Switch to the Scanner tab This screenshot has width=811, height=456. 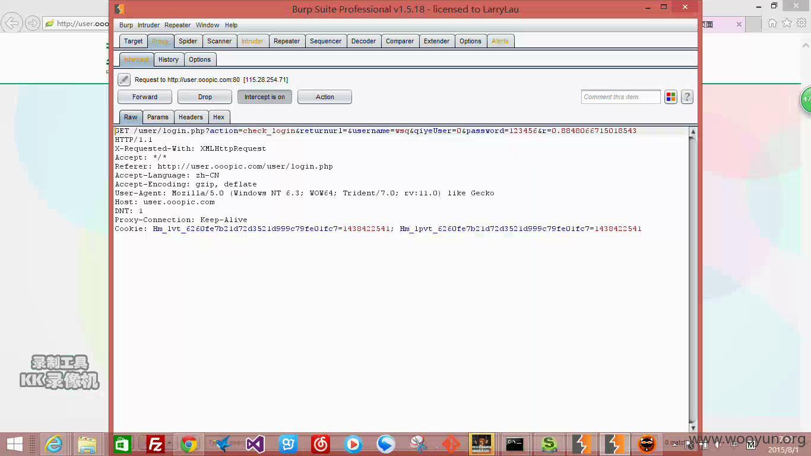[x=219, y=41]
